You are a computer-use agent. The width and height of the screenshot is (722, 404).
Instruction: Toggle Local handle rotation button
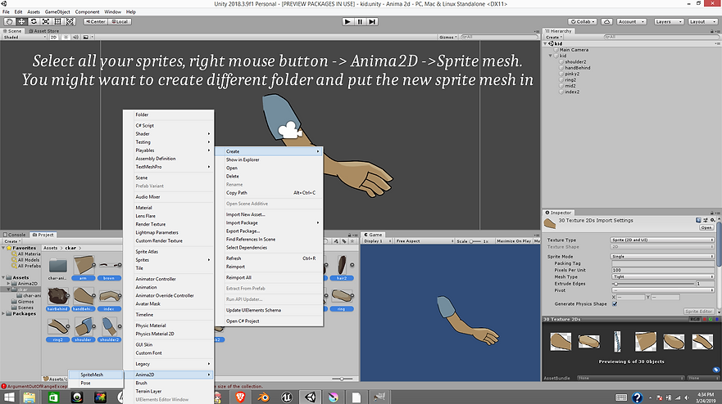click(x=120, y=21)
